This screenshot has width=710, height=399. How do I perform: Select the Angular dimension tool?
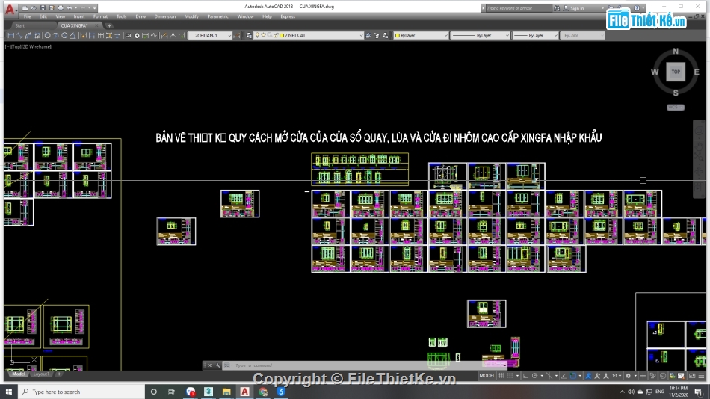73,35
